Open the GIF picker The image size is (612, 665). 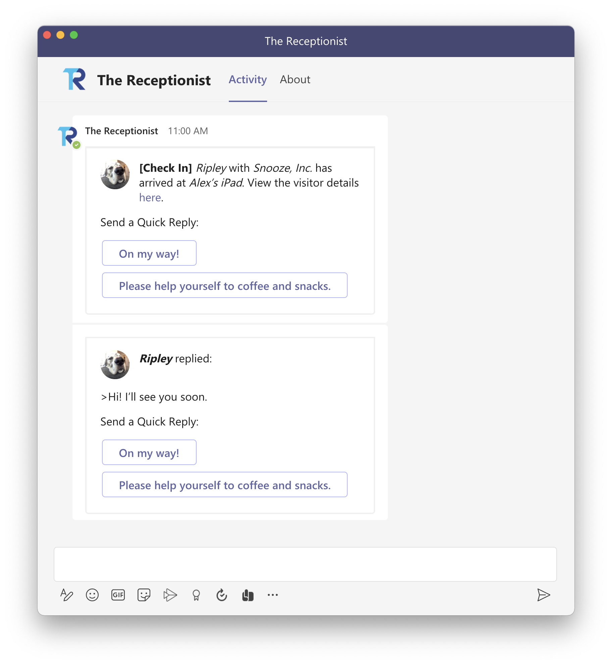(x=118, y=595)
